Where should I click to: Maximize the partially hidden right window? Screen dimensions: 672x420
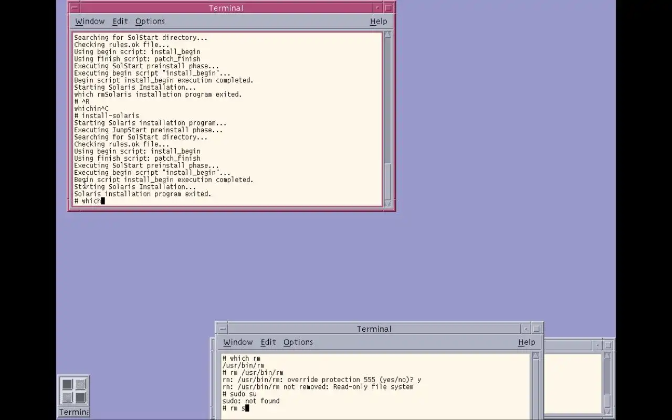pos(608,345)
